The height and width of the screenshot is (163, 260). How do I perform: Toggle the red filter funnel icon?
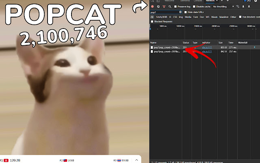click(164, 7)
